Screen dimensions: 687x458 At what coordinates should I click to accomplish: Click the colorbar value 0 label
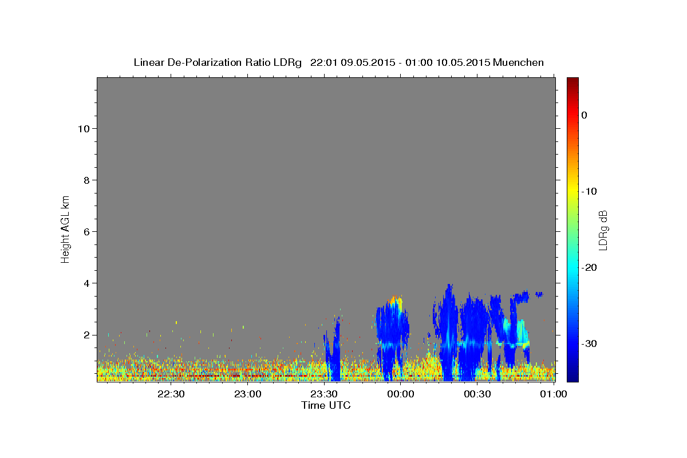pos(585,115)
